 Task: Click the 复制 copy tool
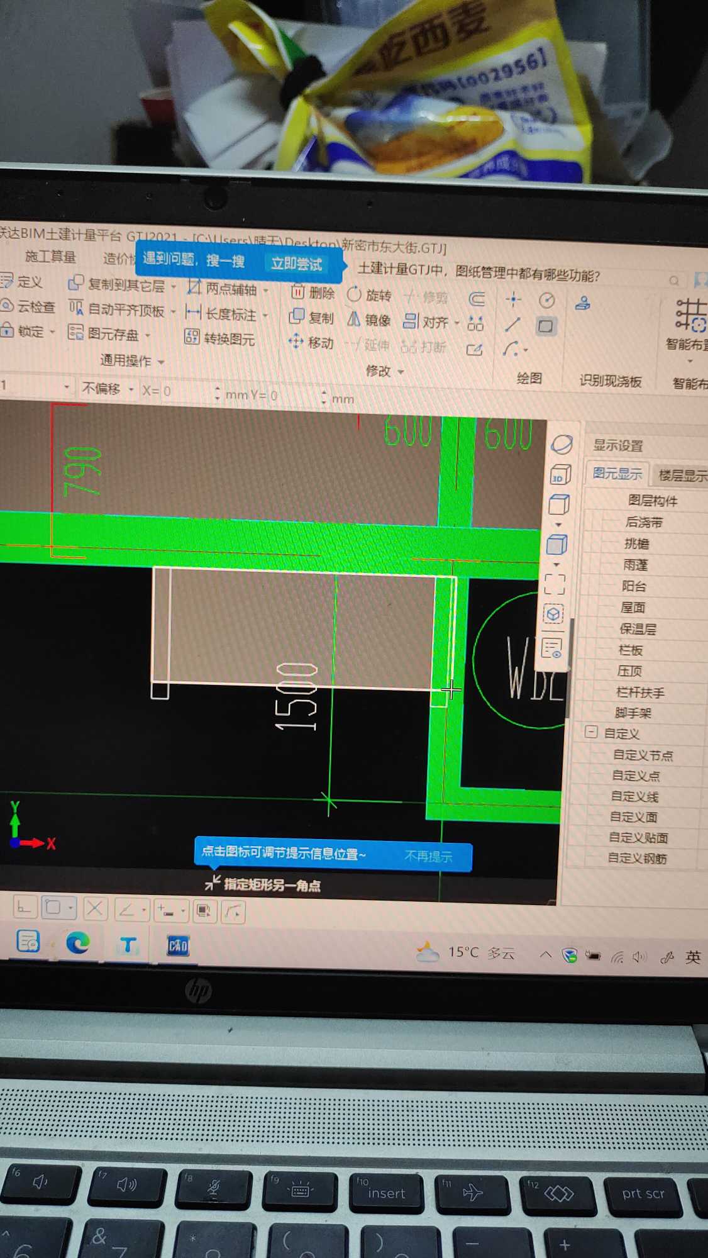point(311,318)
